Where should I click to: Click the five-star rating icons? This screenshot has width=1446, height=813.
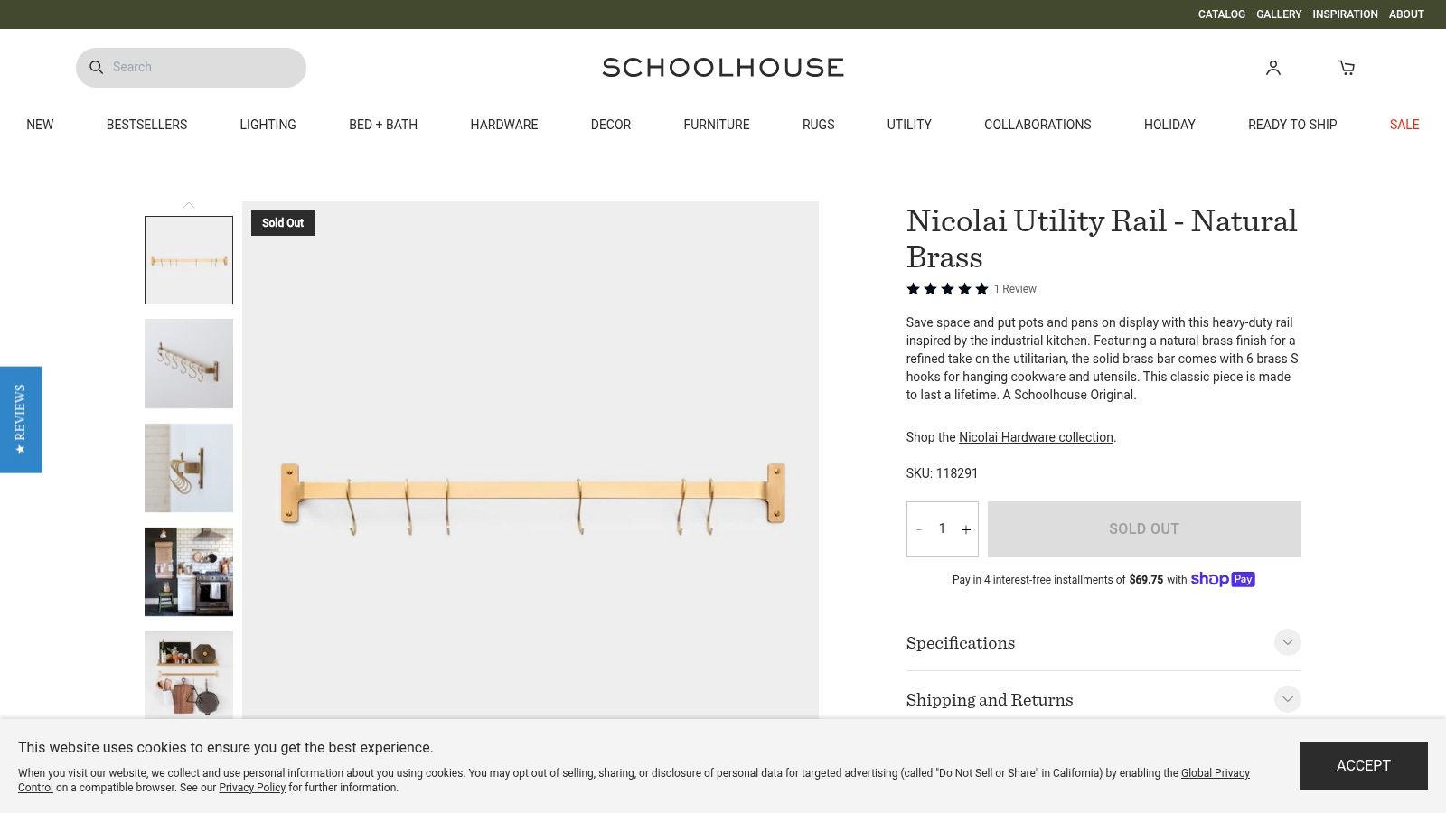coord(947,289)
